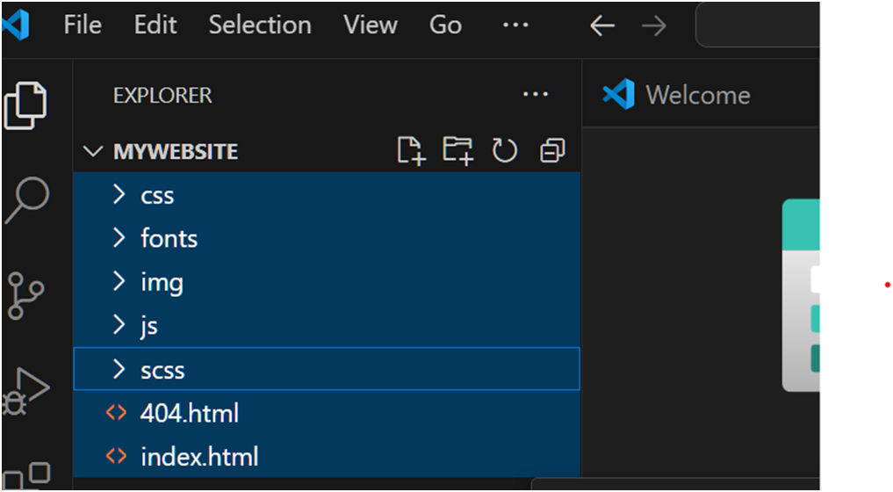The height and width of the screenshot is (492, 893).
Task: Create a new file in MYWEBSITE
Action: pyautogui.click(x=411, y=151)
